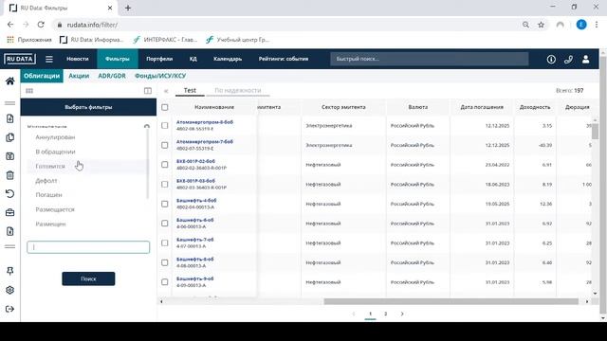This screenshot has width=607, height=341.
Task: Focus the filter text input field
Action: coord(88,247)
